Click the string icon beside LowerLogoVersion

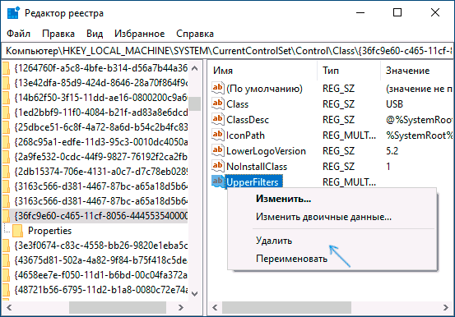[x=218, y=150]
